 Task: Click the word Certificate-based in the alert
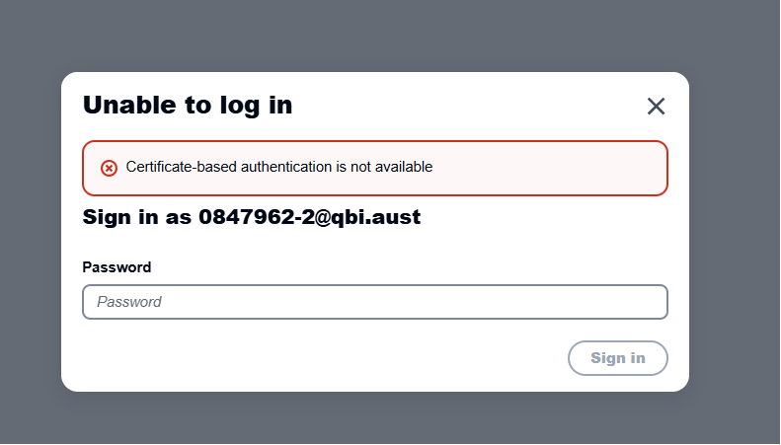point(182,168)
